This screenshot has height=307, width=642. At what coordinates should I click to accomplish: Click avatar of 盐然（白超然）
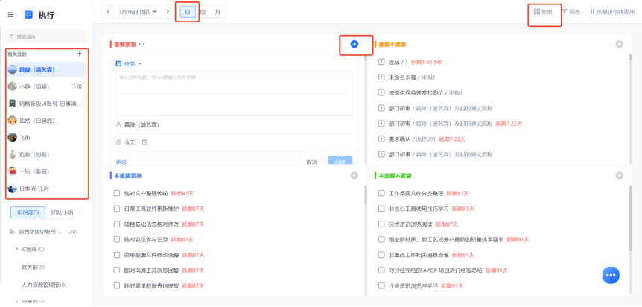point(12,121)
